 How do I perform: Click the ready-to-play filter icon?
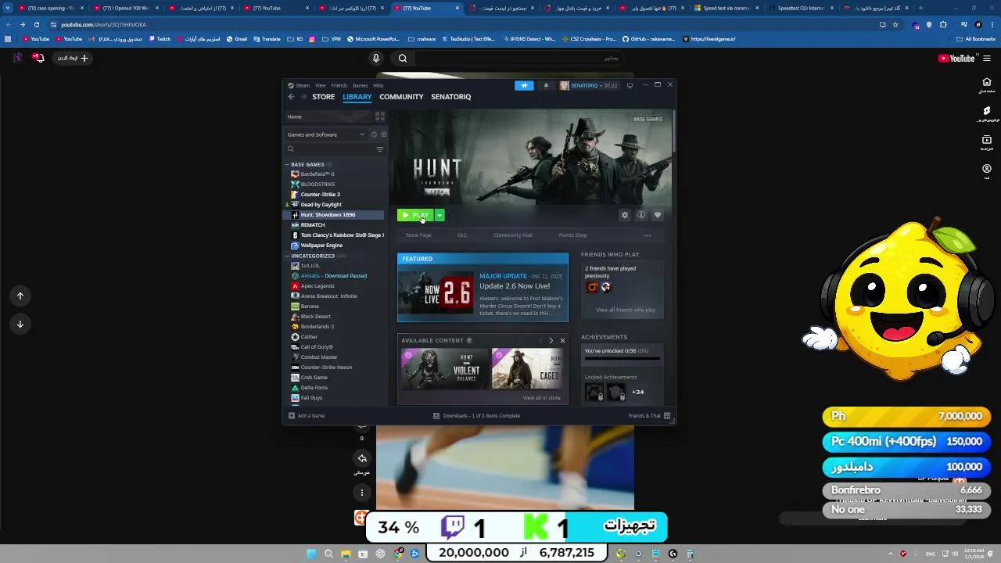tap(383, 134)
